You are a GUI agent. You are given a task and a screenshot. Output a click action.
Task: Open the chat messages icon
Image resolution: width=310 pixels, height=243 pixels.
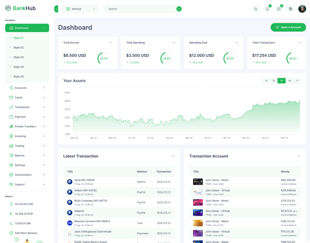point(279,9)
